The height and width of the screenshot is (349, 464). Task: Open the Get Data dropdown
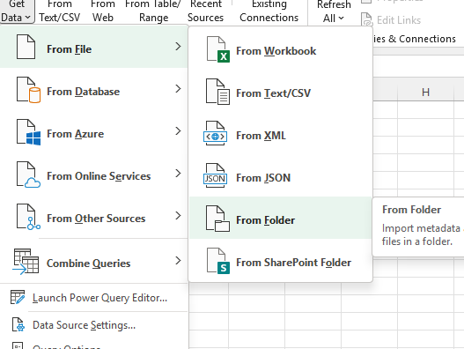(17, 11)
